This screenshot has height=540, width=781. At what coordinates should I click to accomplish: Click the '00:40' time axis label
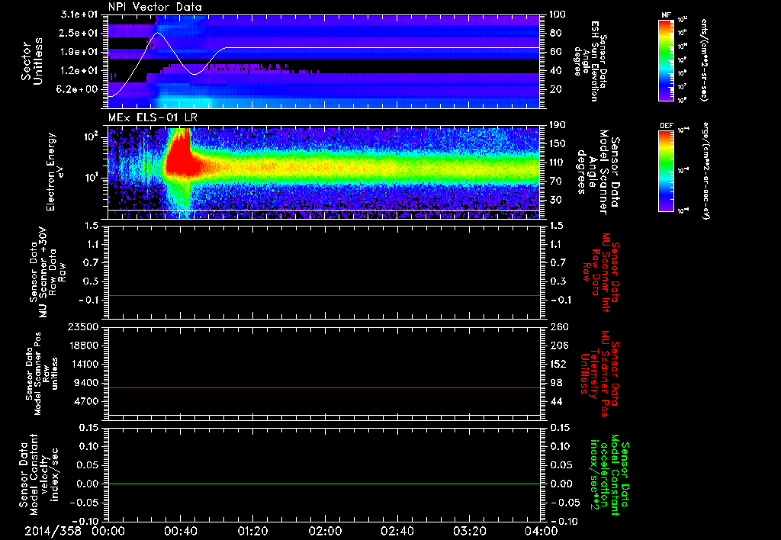click(x=180, y=531)
